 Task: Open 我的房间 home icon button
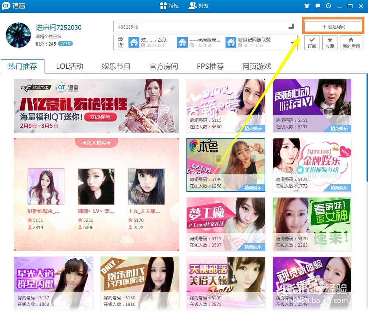click(x=351, y=43)
